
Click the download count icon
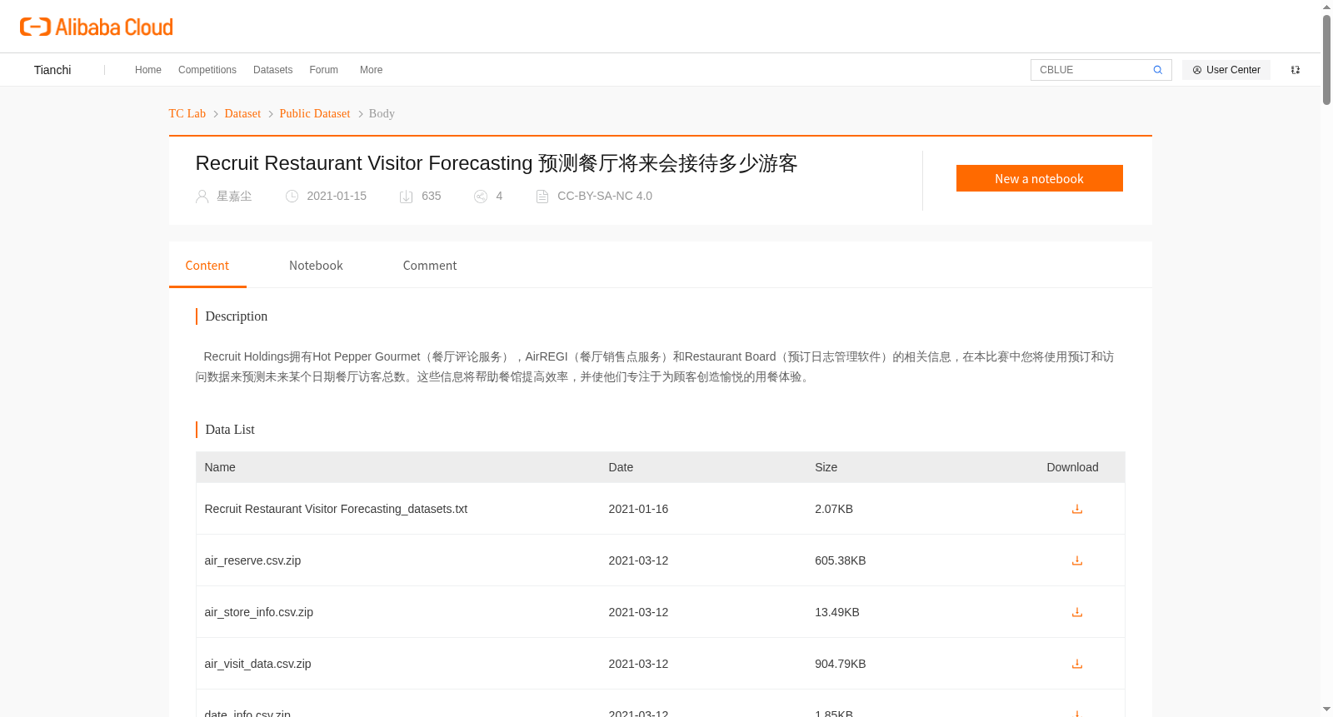click(407, 197)
